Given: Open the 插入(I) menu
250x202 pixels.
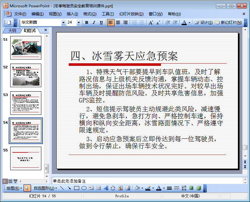Looking at the screenshot, I should [73, 14].
